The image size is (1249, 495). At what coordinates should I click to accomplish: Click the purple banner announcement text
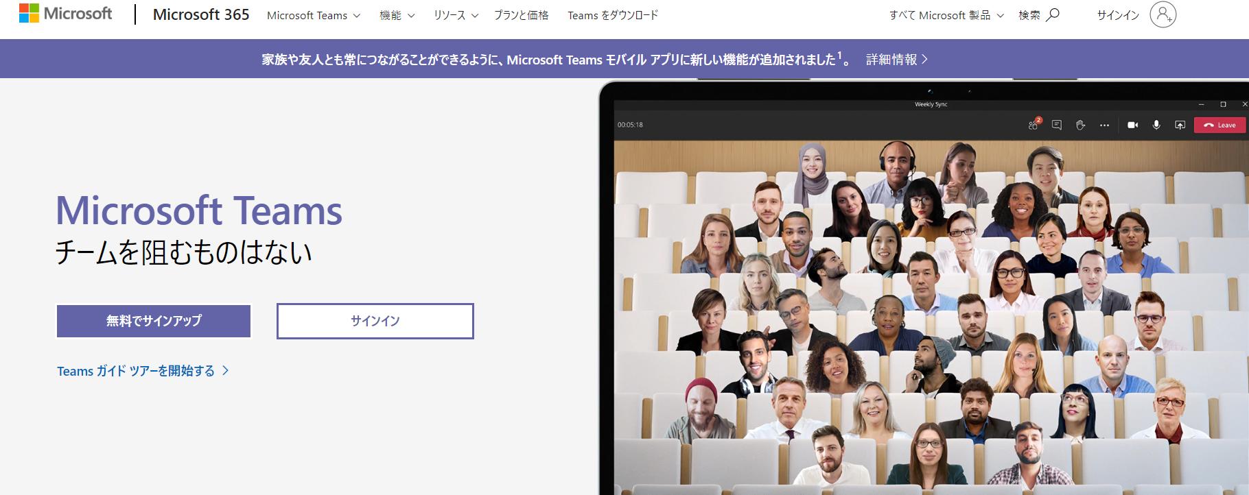(x=557, y=60)
